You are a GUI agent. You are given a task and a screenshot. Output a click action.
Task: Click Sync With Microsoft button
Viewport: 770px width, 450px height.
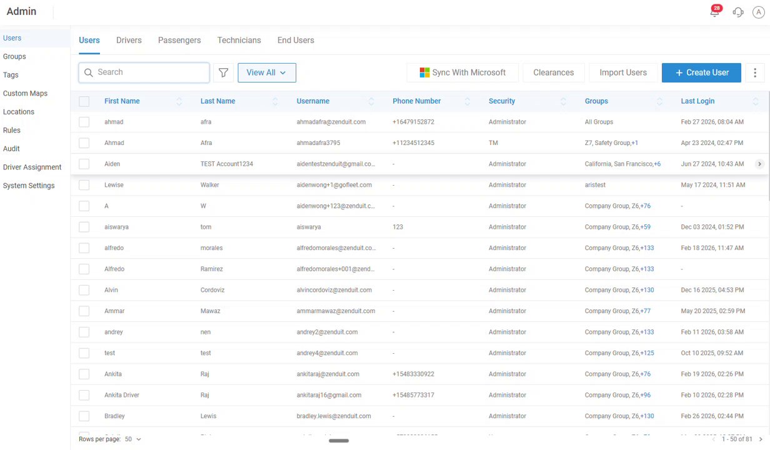[462, 72]
